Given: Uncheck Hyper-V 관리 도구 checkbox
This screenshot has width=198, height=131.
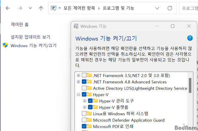Looking at the screenshot, I should [90, 101].
